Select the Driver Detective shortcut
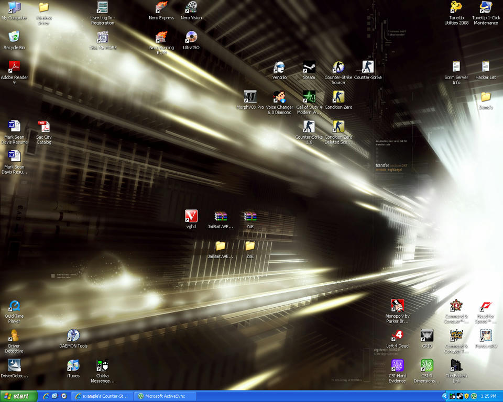Viewport: 503px width, 402px height. tap(14, 341)
